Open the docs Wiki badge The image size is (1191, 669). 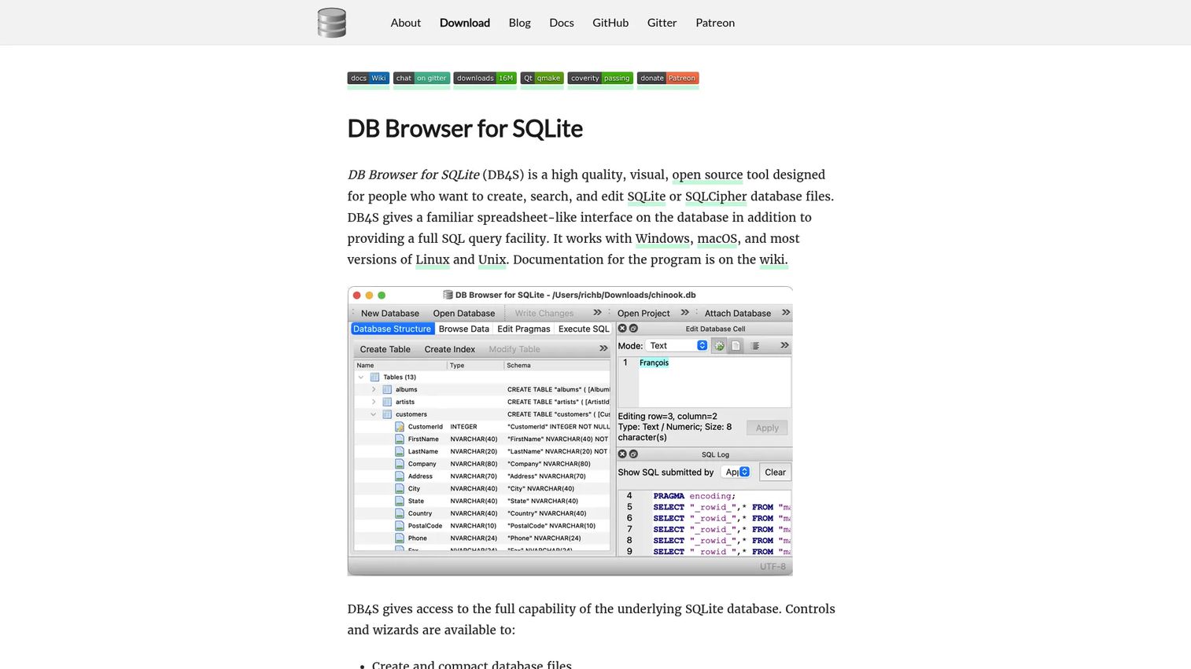tap(368, 79)
